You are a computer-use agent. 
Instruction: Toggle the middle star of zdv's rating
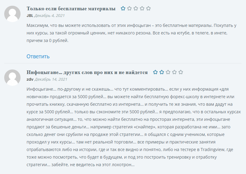168,72
